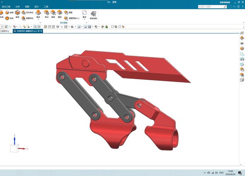
Task: Click the 调整圆角大小 button
Action: pyautogui.click(x=72, y=18)
